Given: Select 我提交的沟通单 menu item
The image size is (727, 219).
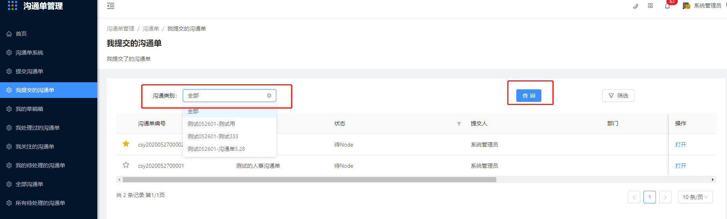Looking at the screenshot, I should tap(49, 90).
